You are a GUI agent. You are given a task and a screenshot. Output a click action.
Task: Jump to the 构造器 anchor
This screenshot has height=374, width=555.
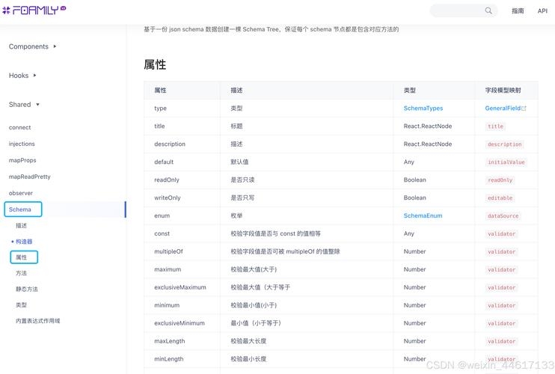(x=24, y=242)
